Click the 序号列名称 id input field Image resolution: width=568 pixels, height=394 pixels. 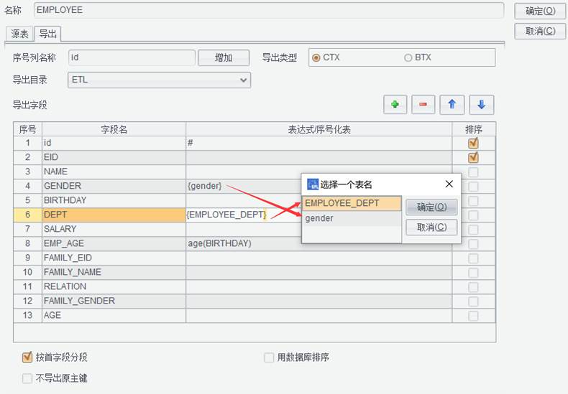(132, 58)
